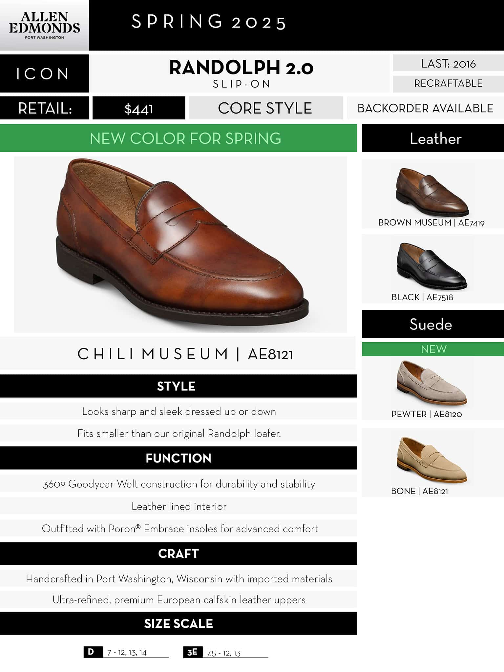Image resolution: width=504 pixels, height=672 pixels.
Task: Open the Leather section header
Action: (433, 138)
